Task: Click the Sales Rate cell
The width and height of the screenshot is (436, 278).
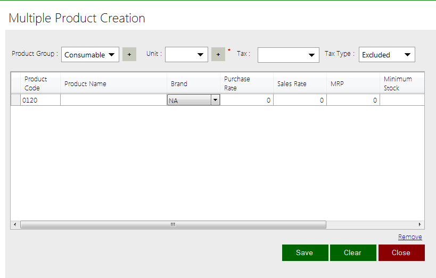Action: [x=300, y=100]
